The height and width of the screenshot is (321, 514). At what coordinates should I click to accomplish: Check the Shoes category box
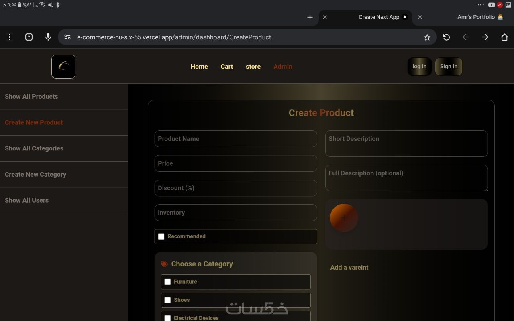click(x=167, y=300)
